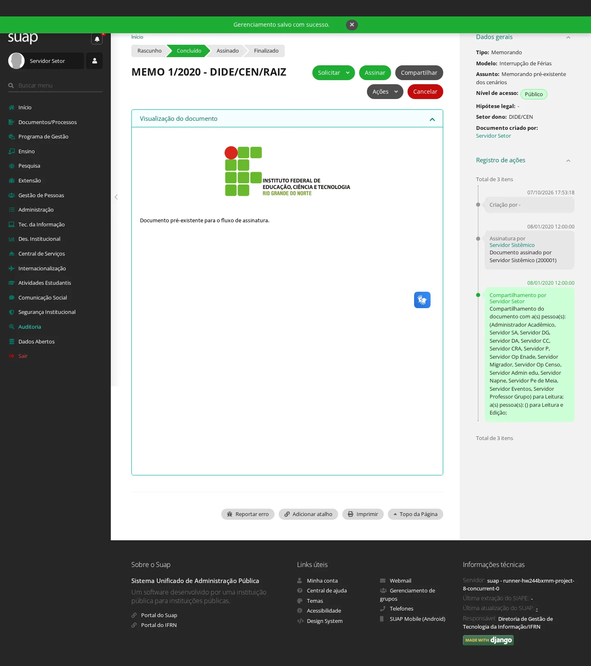Collapse the Registro de ações section
Viewport: 591px width, 666px height.
(568, 161)
